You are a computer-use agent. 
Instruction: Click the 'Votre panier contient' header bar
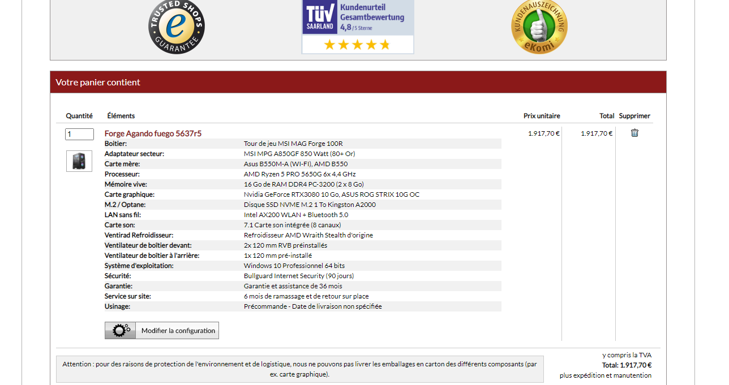[x=358, y=82]
